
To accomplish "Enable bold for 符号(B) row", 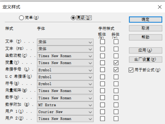I will pos(103,84).
